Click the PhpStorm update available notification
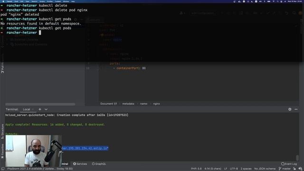304x171 pixels. 40,169
